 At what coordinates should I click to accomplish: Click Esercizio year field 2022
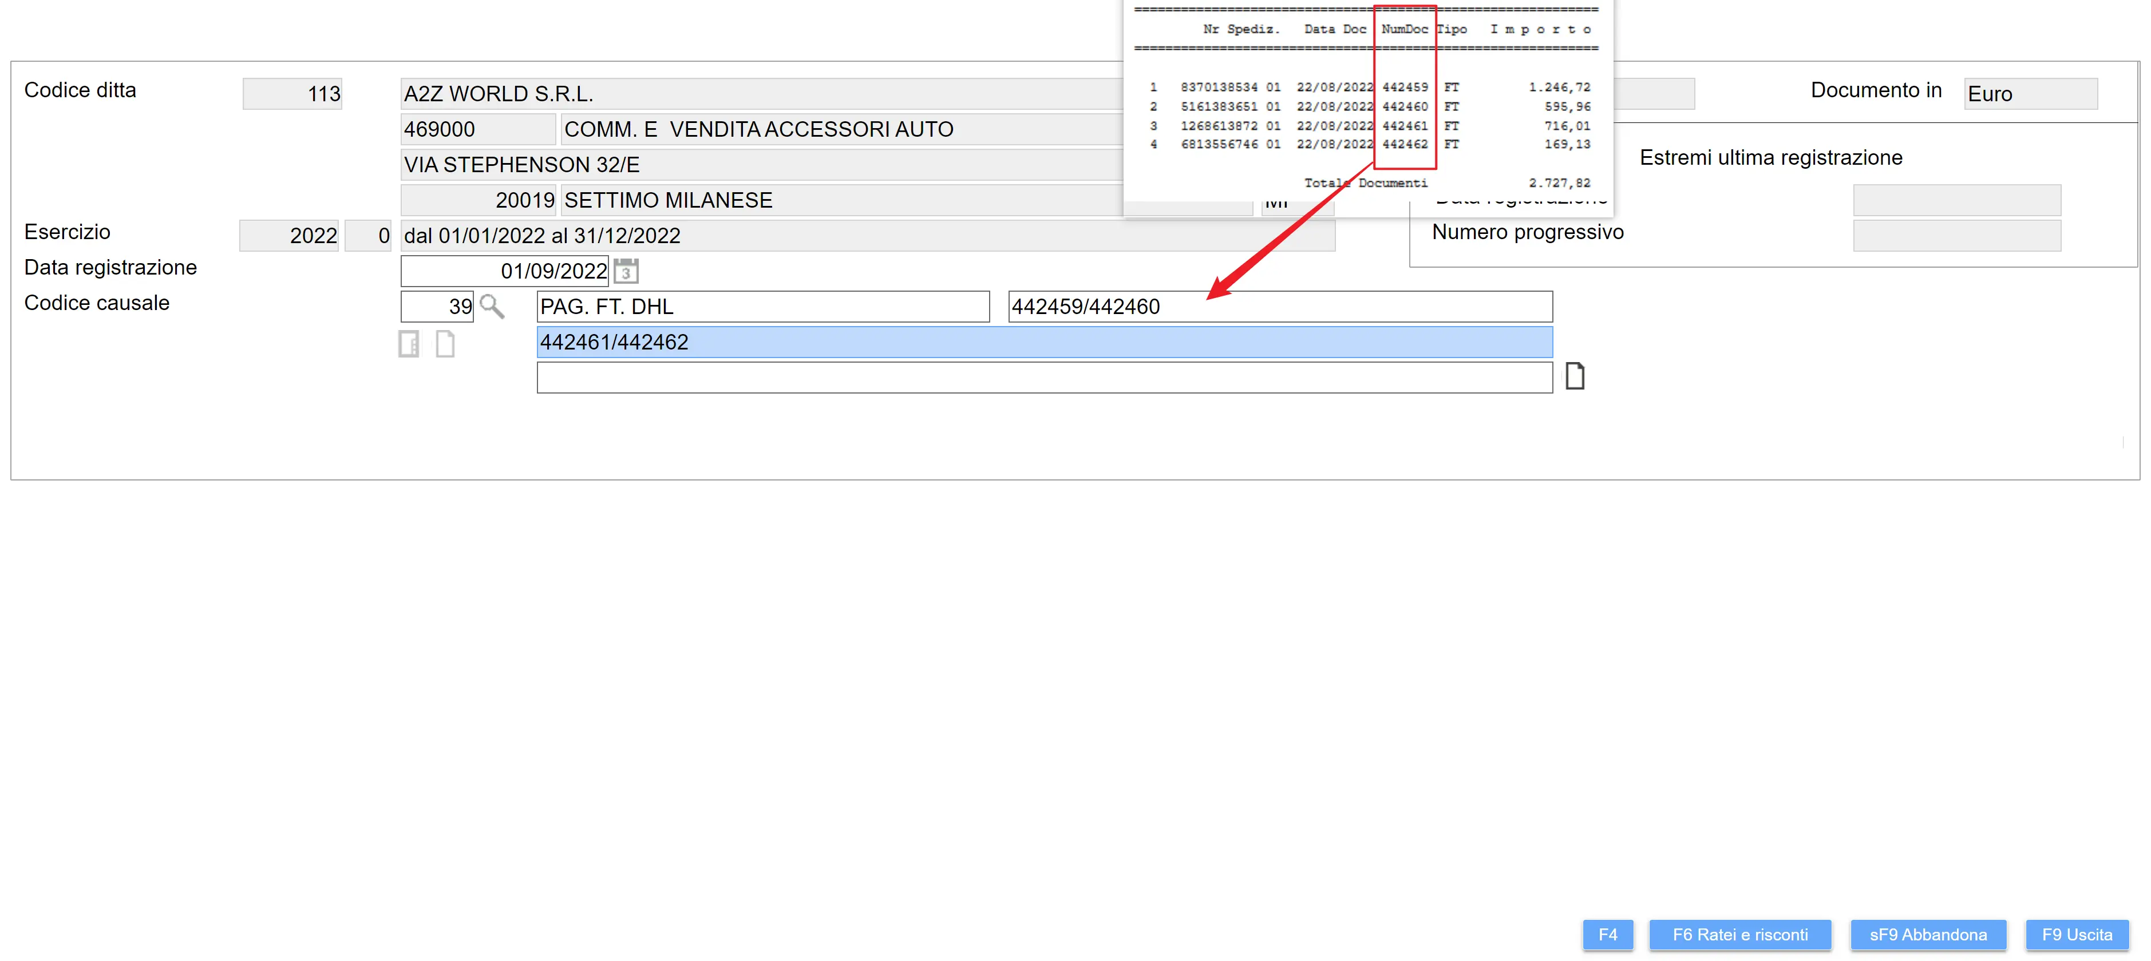click(x=289, y=236)
